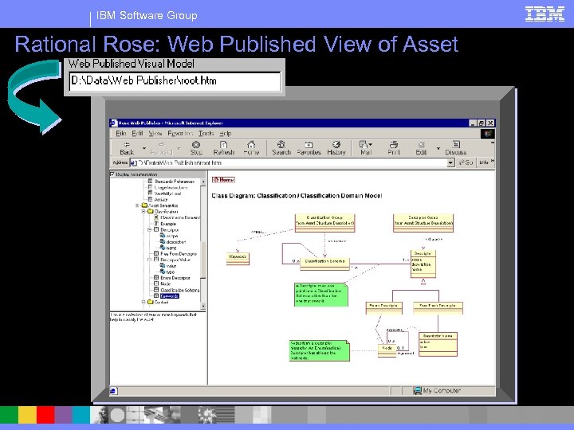Select the Classification folder icon
Viewport: 574px width, 430px height.
(151, 211)
